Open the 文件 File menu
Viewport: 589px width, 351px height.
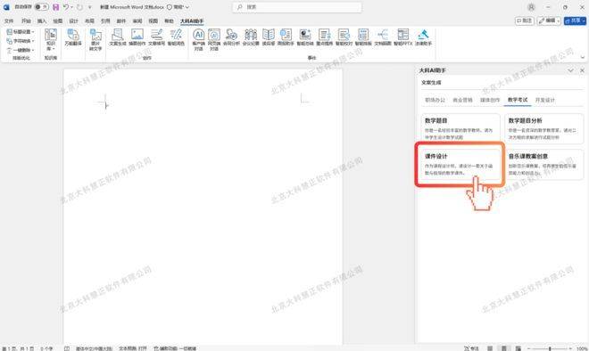click(9, 21)
